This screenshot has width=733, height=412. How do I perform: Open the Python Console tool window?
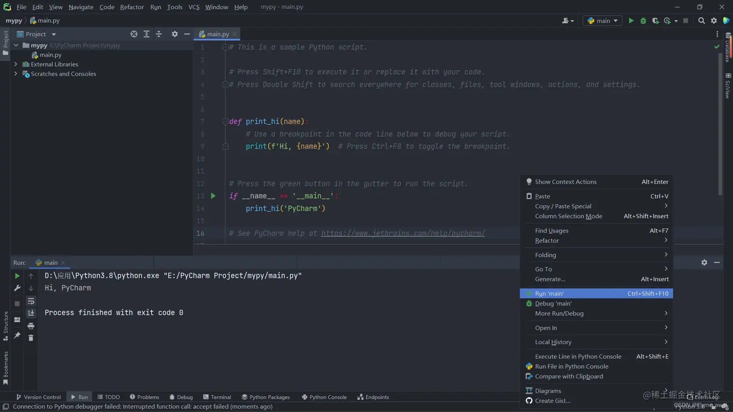pyautogui.click(x=324, y=397)
